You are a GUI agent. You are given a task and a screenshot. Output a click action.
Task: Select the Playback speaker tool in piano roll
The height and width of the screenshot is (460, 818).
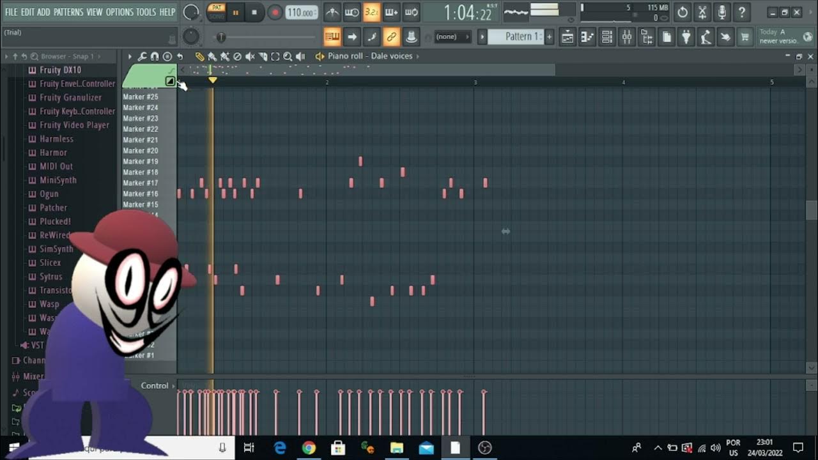(x=300, y=56)
